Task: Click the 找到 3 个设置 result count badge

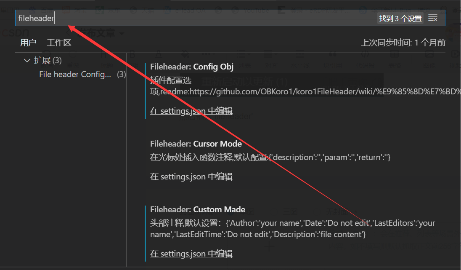Action: 400,19
